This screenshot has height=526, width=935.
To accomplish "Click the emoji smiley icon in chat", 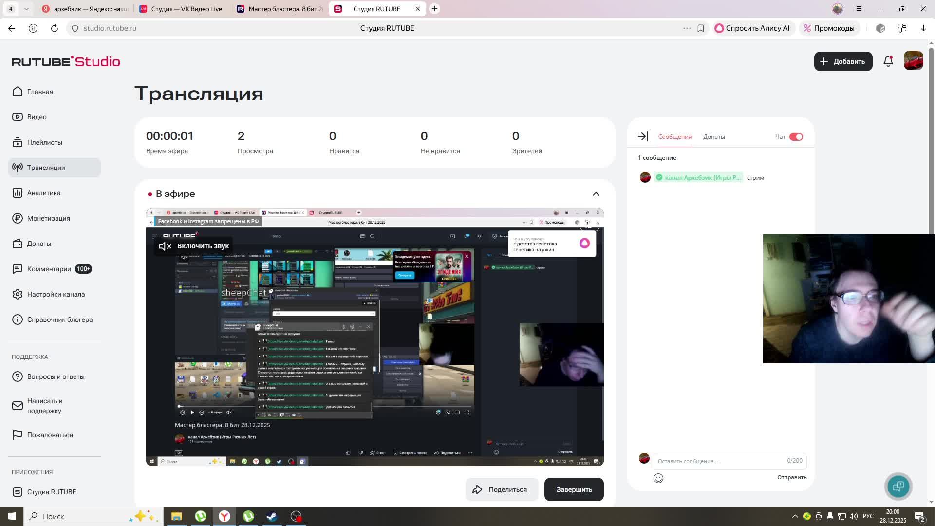I will click(x=658, y=478).
